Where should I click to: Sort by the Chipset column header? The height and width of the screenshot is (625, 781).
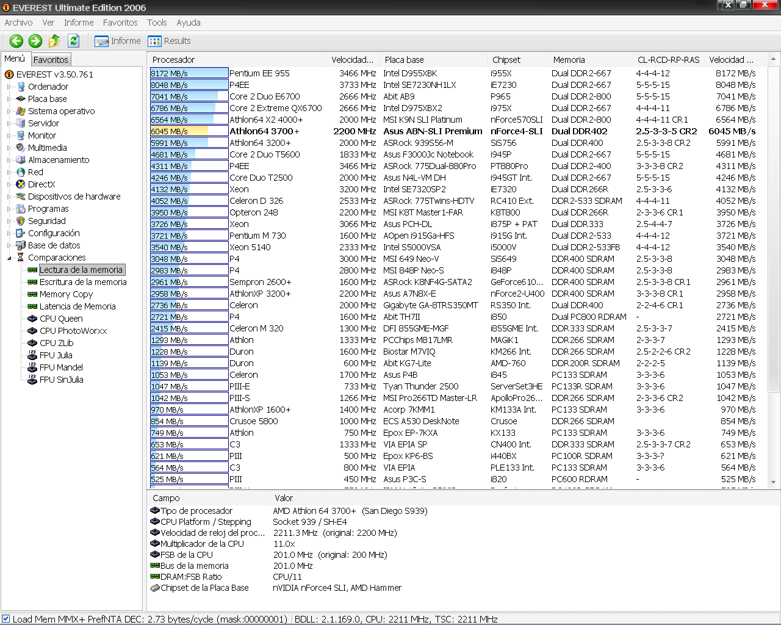coord(518,59)
